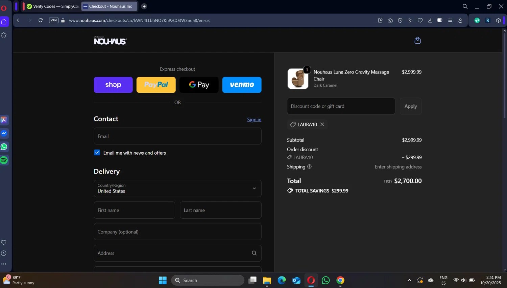
Task: Reload the checkout page
Action: pos(41,20)
